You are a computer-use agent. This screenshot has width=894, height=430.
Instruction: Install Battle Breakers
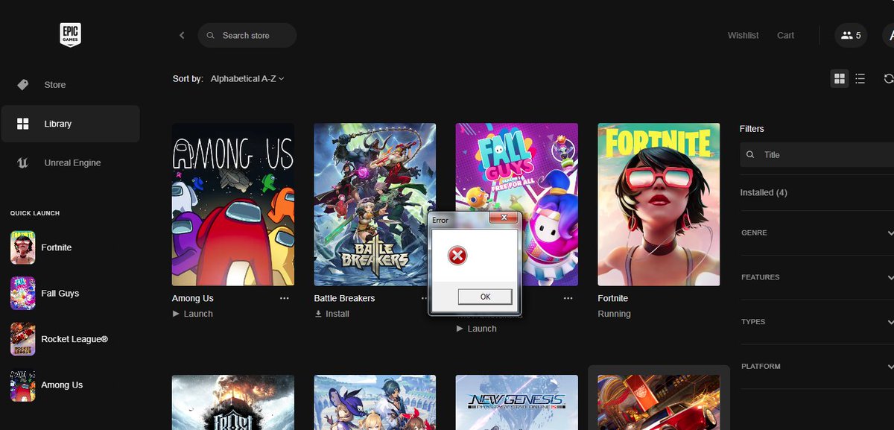tap(332, 314)
